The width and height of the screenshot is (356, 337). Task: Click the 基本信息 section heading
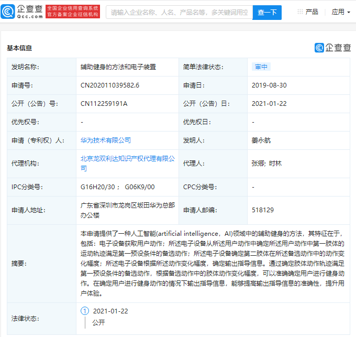tap(19, 48)
